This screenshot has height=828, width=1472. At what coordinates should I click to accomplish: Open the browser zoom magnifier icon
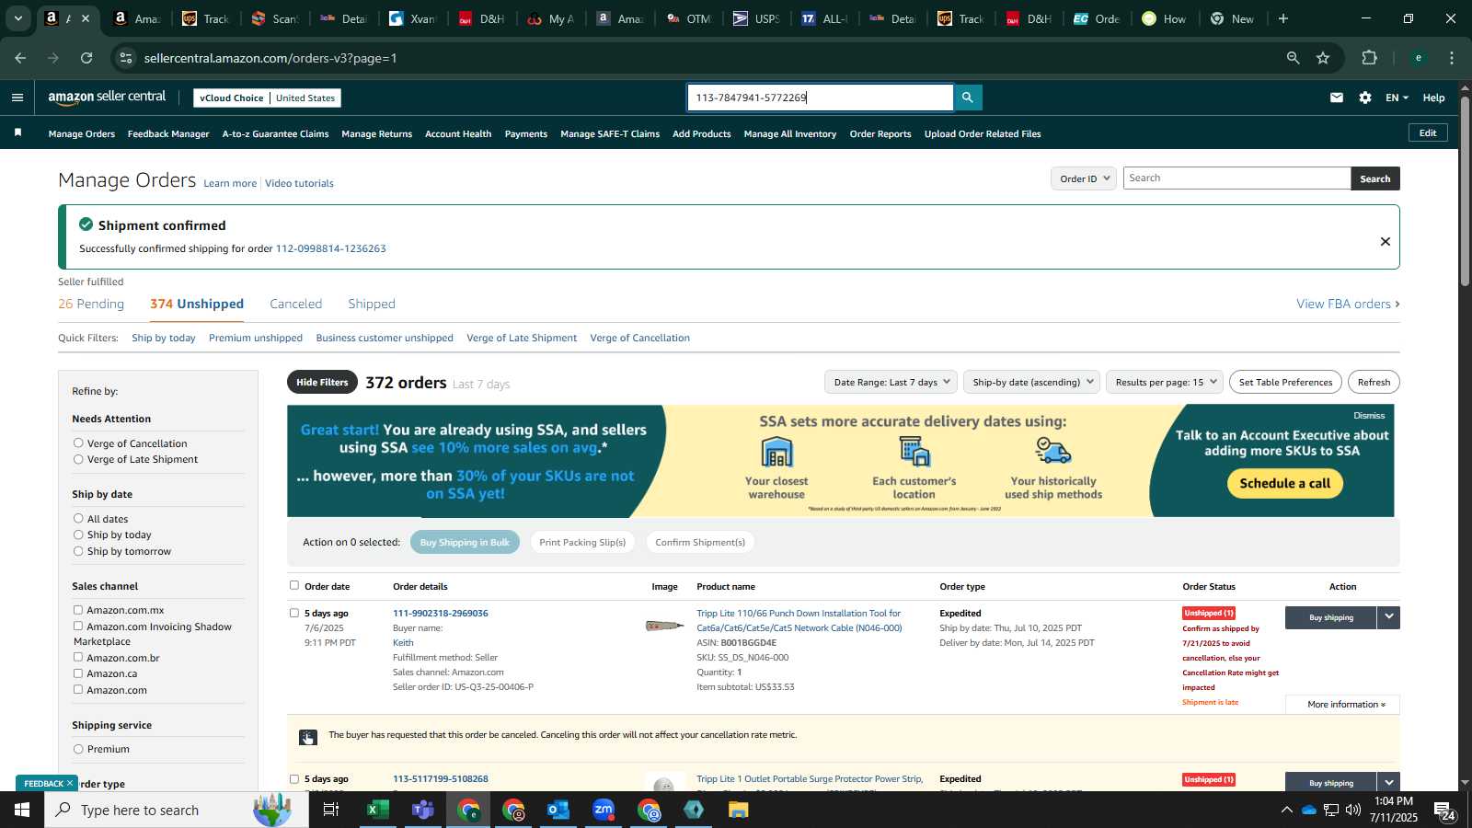click(x=1293, y=58)
